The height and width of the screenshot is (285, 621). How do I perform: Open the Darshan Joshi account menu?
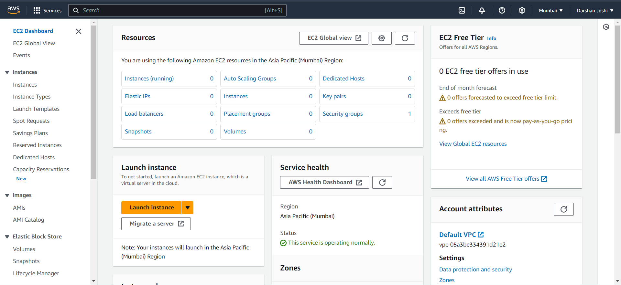pyautogui.click(x=595, y=10)
